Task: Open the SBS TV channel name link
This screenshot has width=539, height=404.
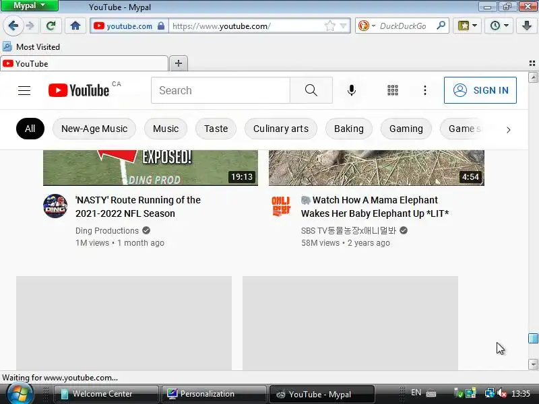Action: [348, 230]
